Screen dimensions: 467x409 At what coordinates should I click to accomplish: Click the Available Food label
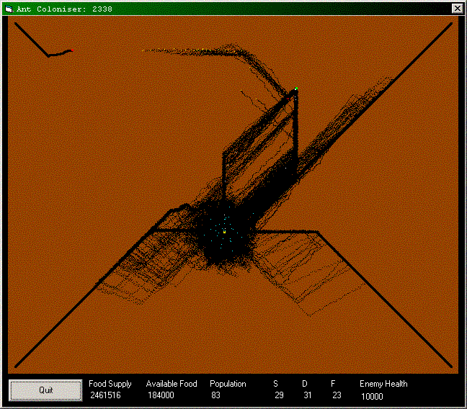[x=171, y=384]
